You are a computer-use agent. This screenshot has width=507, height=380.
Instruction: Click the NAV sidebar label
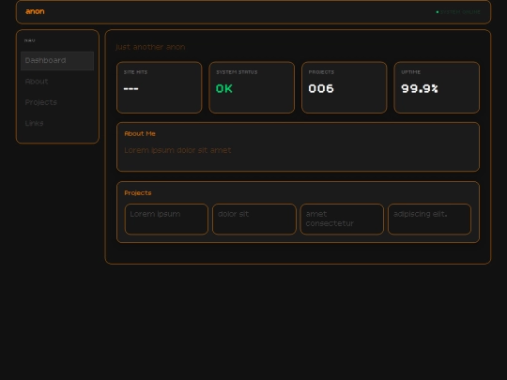tap(30, 40)
